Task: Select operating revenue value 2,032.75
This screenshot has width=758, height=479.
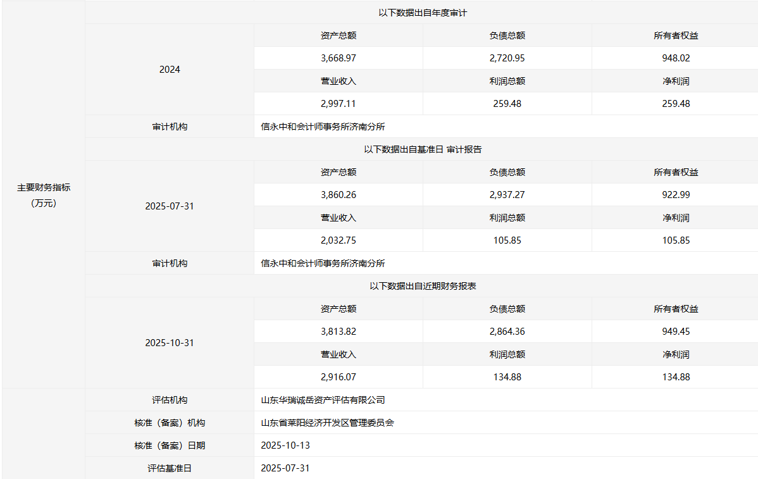Action: point(339,240)
